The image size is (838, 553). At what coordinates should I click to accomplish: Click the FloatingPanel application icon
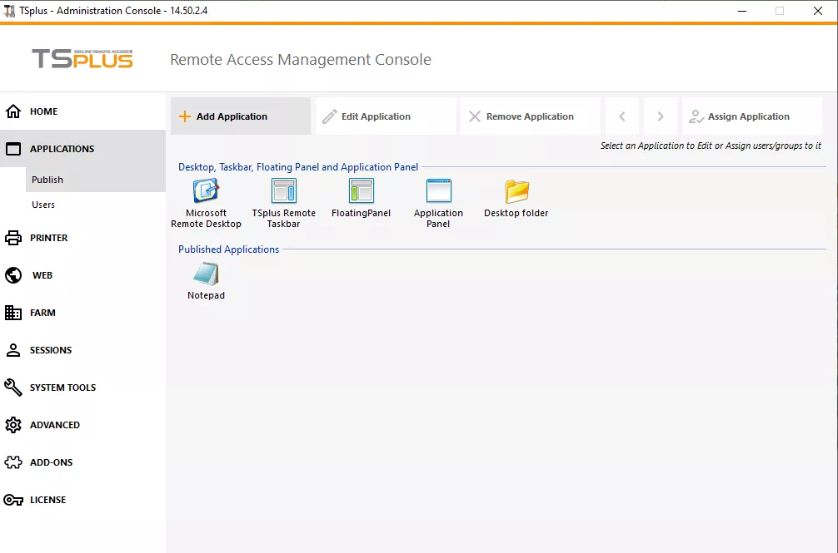click(x=361, y=192)
